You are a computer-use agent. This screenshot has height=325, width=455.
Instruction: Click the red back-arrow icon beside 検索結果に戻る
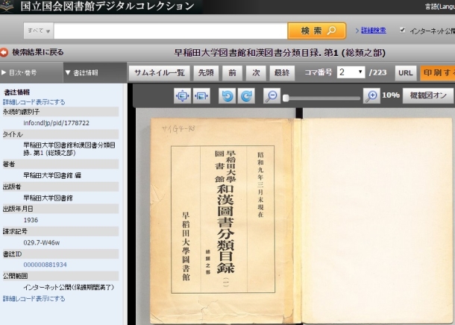[4, 52]
